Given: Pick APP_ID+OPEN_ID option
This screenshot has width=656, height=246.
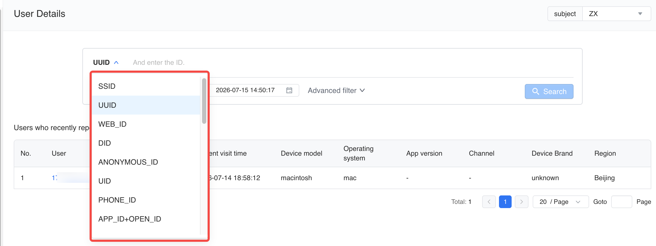Looking at the screenshot, I should point(146,219).
